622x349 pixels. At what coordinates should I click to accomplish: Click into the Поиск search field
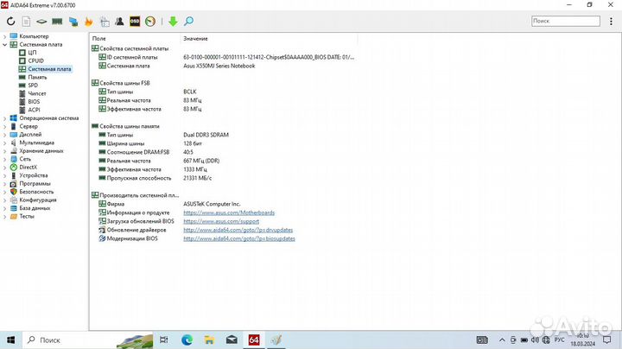click(566, 21)
